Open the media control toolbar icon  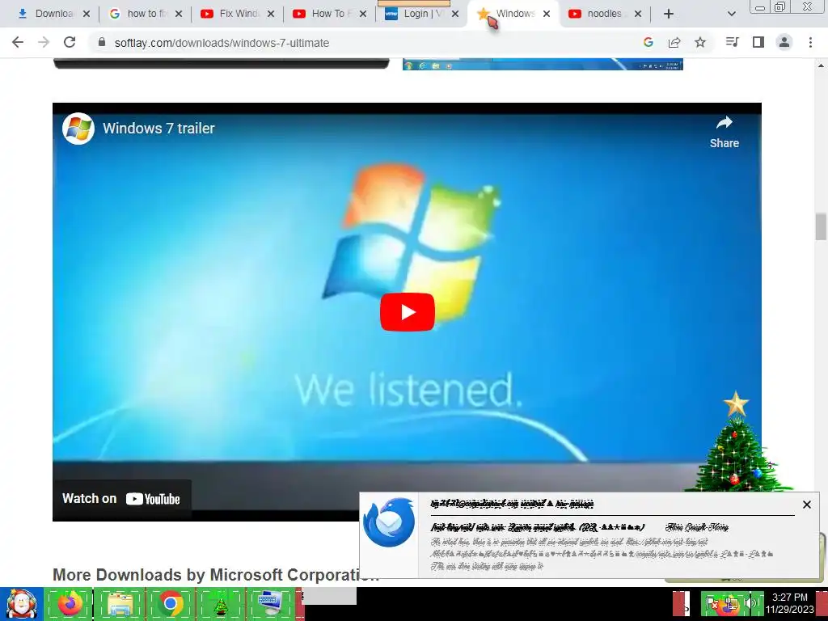pos(733,42)
